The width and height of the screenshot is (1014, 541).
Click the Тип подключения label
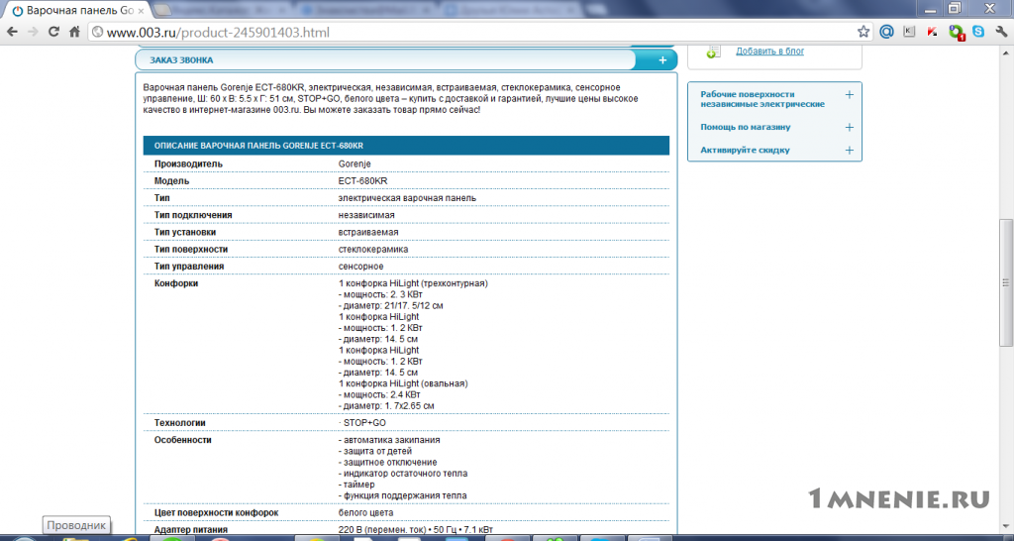tap(193, 215)
